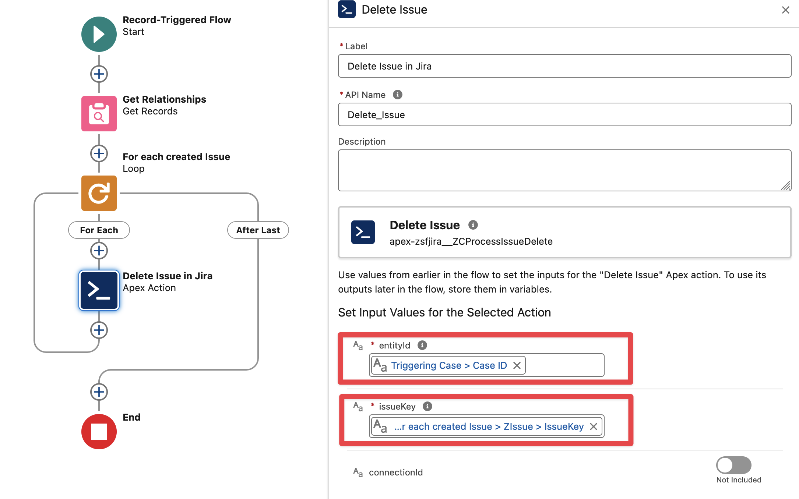Screen dimensions: 799x499
Task: Click the End element stop icon
Action: 99,431
